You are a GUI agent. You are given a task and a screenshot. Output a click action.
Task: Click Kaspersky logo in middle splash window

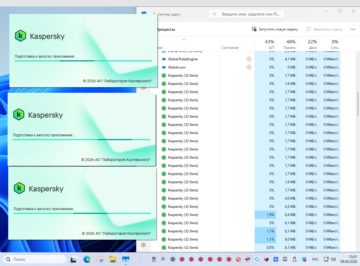pos(19,115)
